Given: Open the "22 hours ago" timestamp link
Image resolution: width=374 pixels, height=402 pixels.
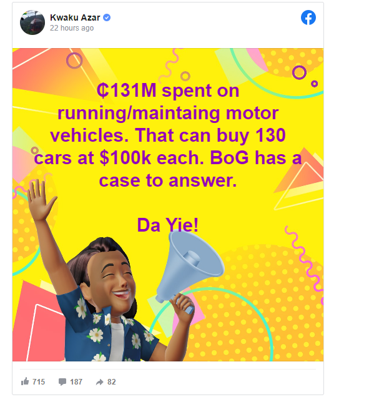Looking at the screenshot, I should pyautogui.click(x=72, y=28).
